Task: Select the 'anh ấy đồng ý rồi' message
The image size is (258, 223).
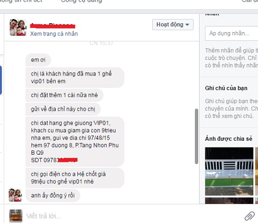Action: pos(53,196)
